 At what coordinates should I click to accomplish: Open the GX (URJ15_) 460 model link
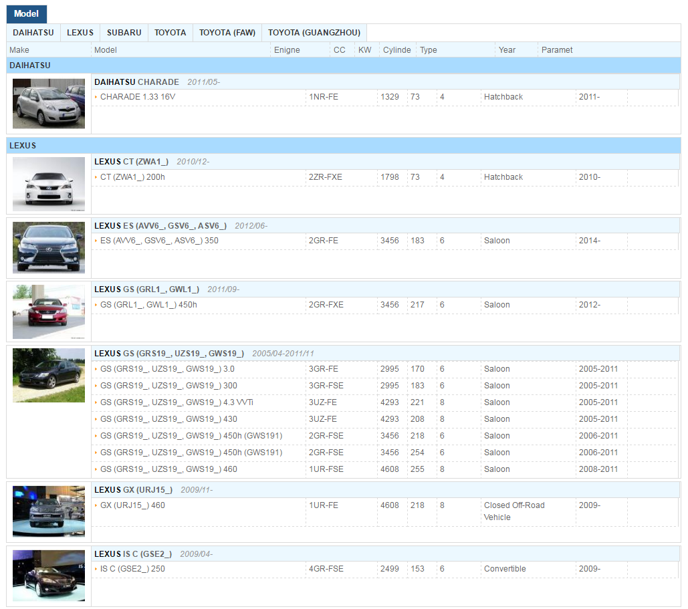coord(132,505)
